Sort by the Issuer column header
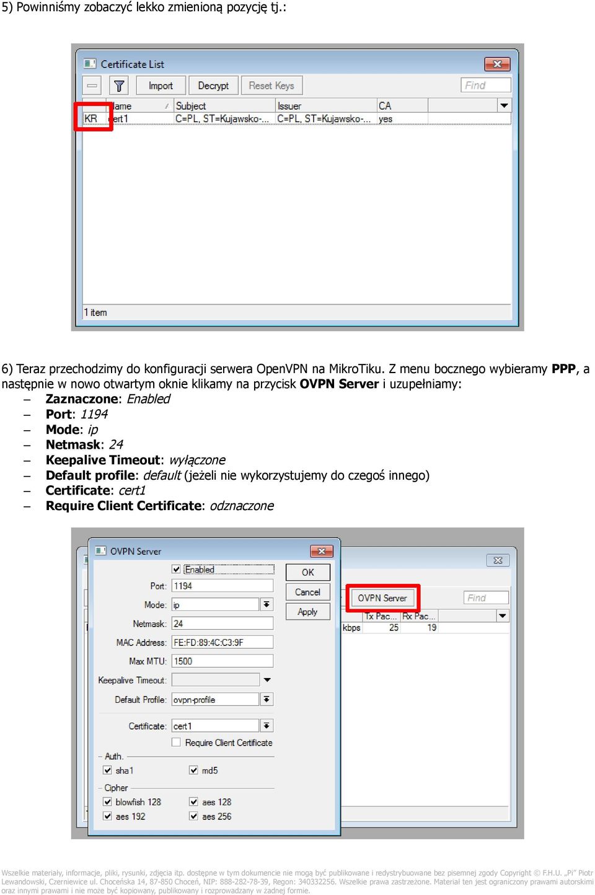 tap(326, 106)
